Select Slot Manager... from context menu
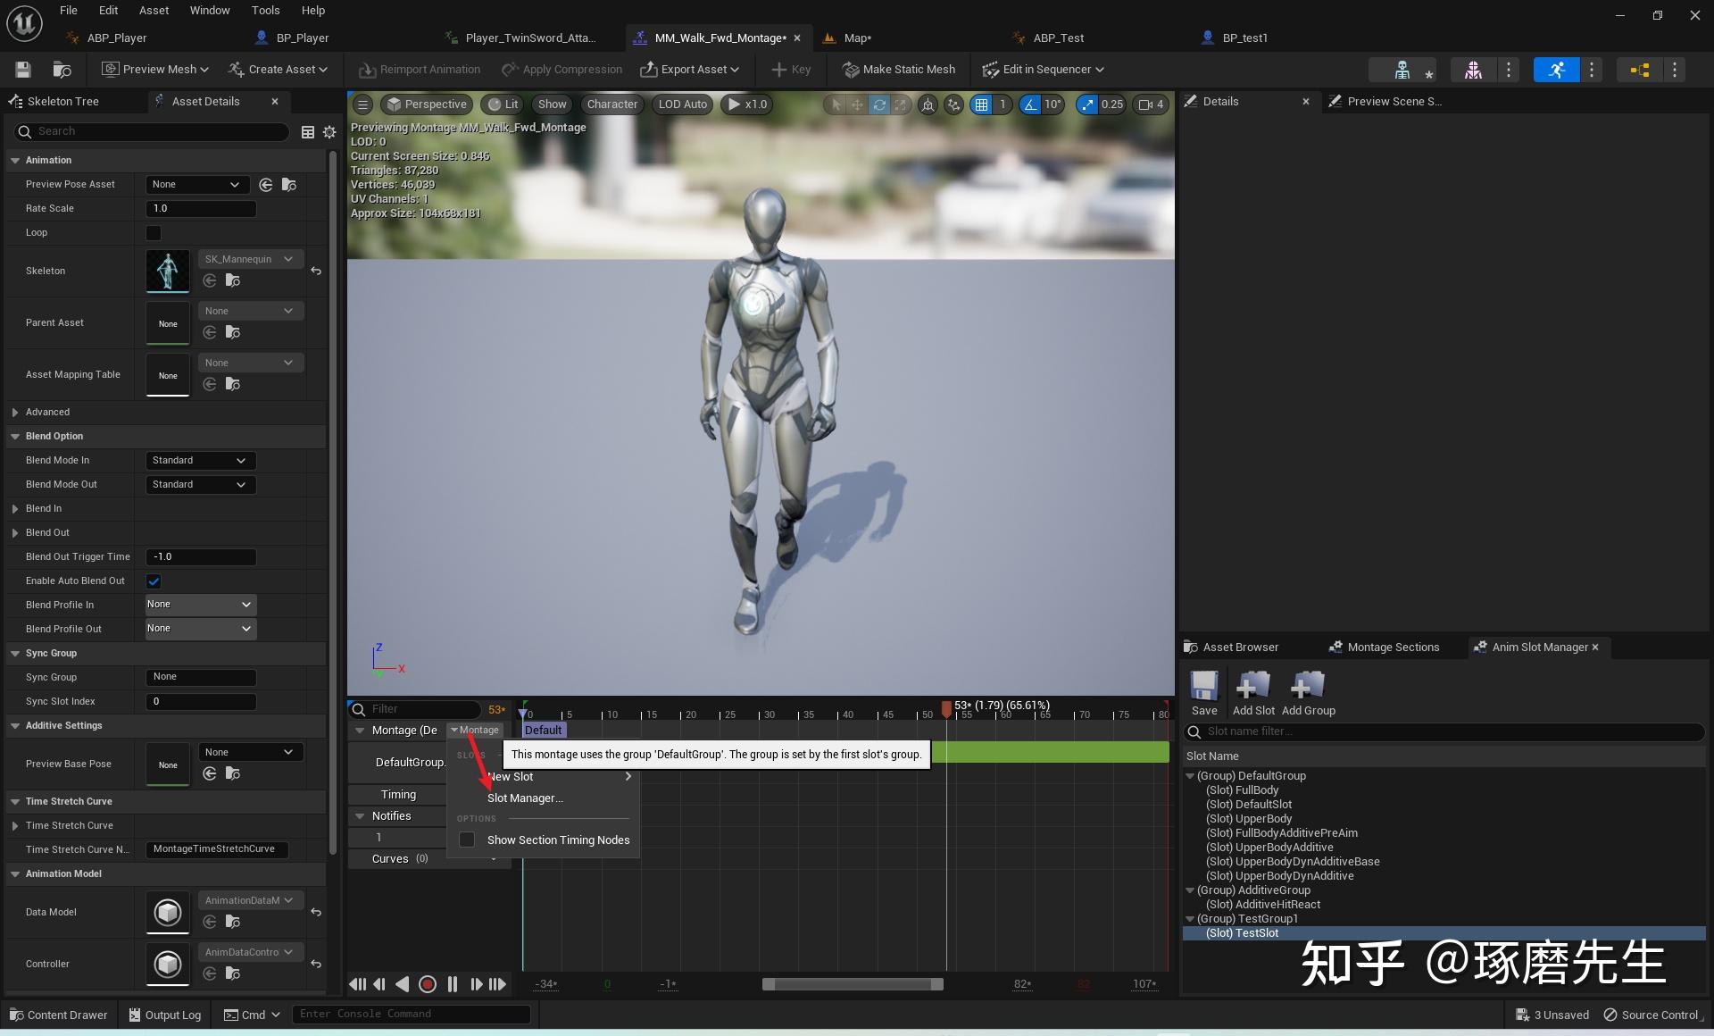Viewport: 1714px width, 1036px height. click(x=525, y=798)
